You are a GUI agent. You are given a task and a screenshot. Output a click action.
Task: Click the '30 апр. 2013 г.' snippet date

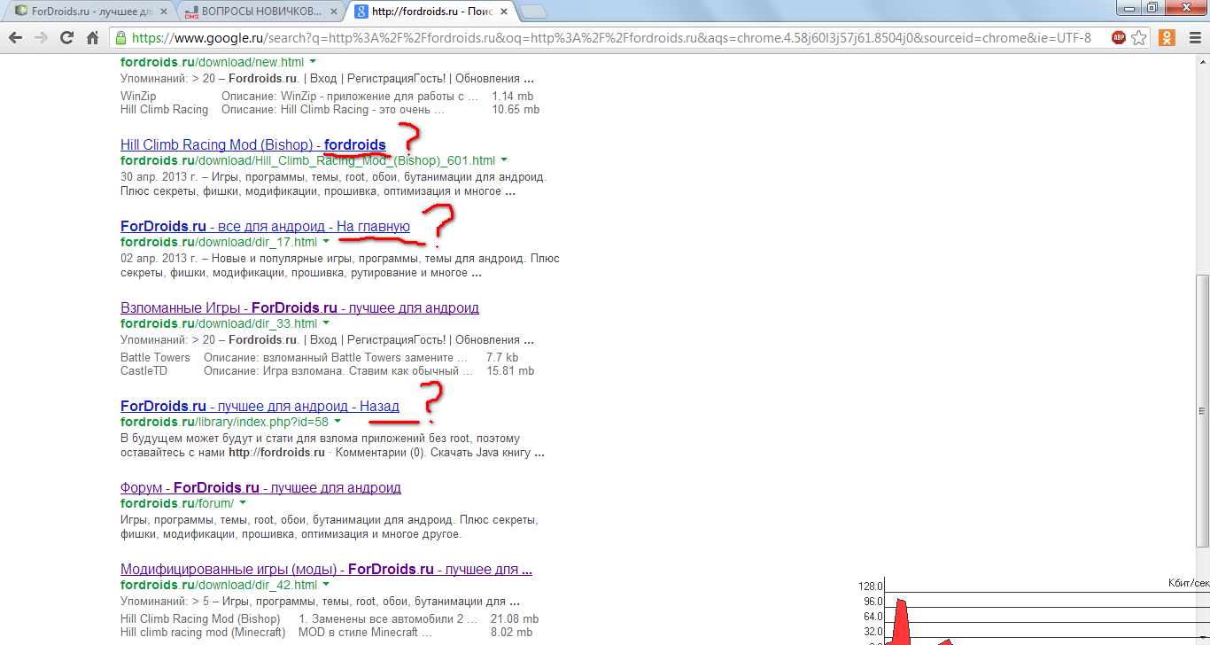tap(159, 176)
